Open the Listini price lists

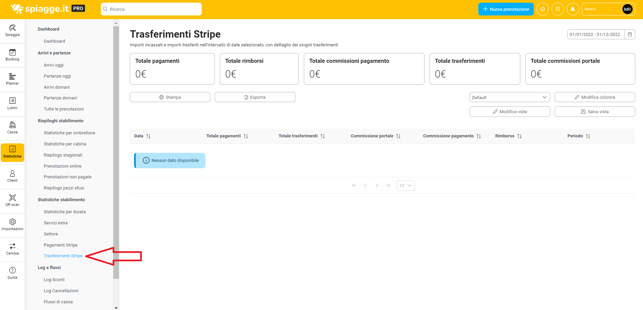click(x=12, y=103)
